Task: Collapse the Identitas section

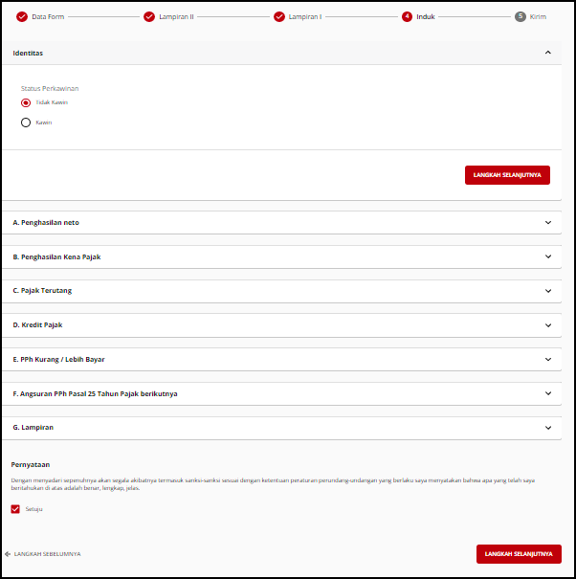Action: click(x=547, y=53)
